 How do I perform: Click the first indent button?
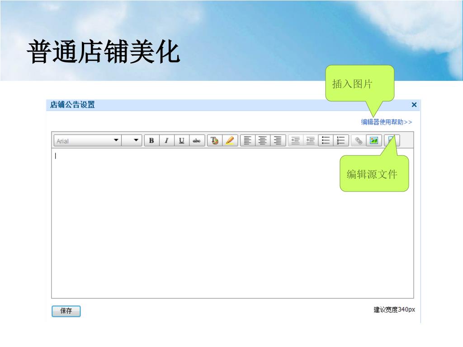(x=296, y=141)
